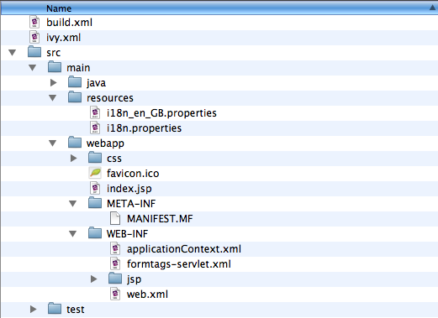This screenshot has height=318, width=438.
Task: Select the i18n_en_GB.properties file icon
Action: (x=95, y=112)
